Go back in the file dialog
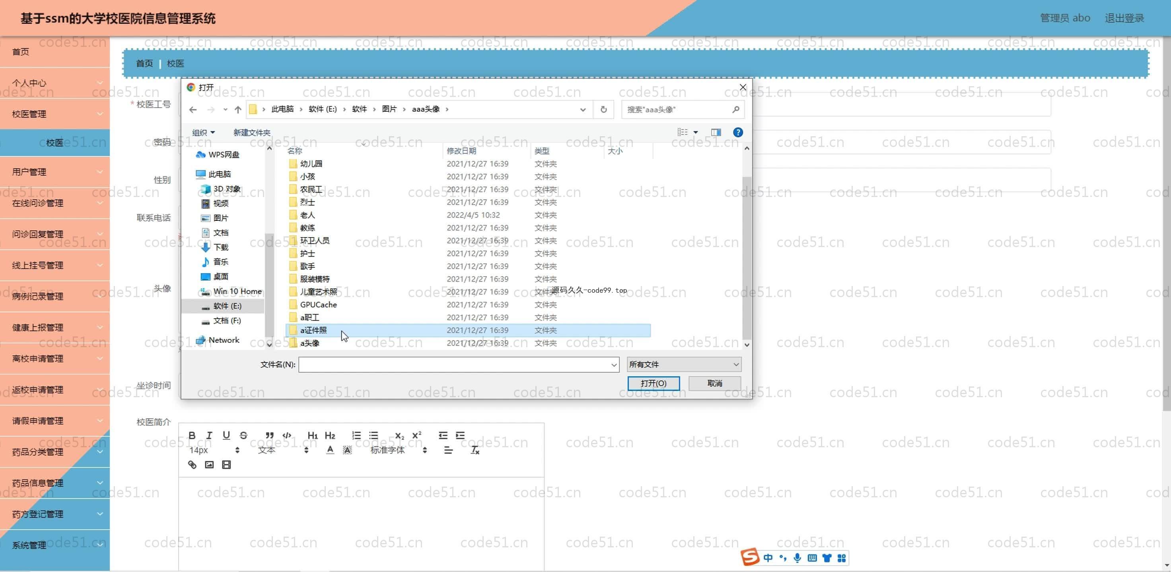This screenshot has height=572, width=1171. (x=193, y=109)
